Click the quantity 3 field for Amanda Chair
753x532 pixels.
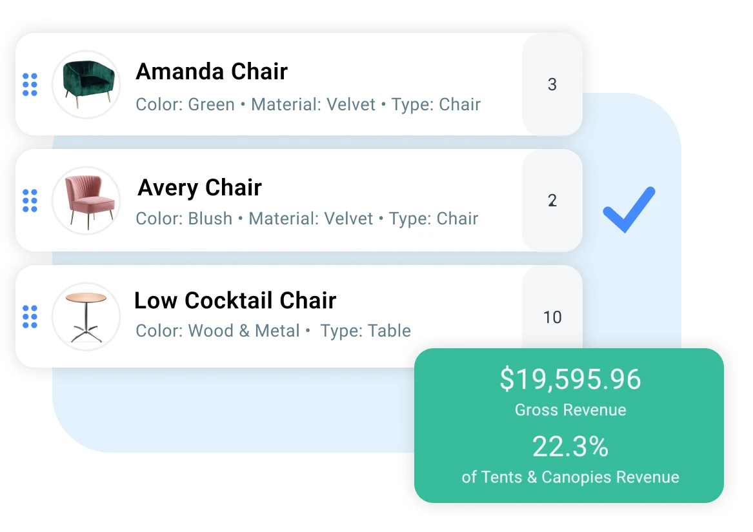552,84
